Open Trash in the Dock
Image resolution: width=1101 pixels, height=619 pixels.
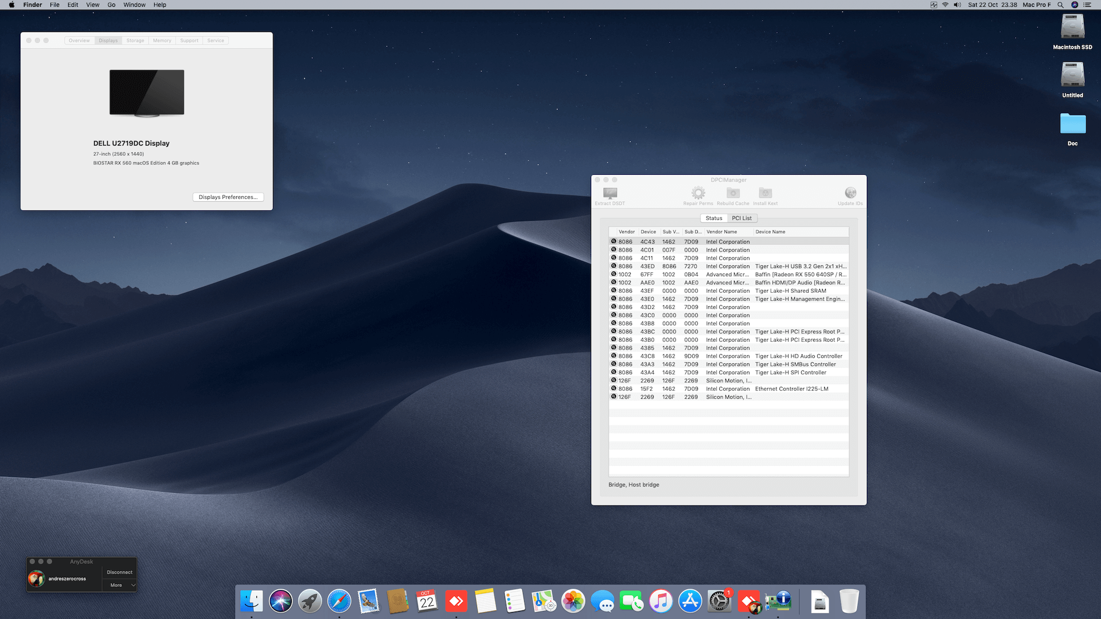pos(849,601)
